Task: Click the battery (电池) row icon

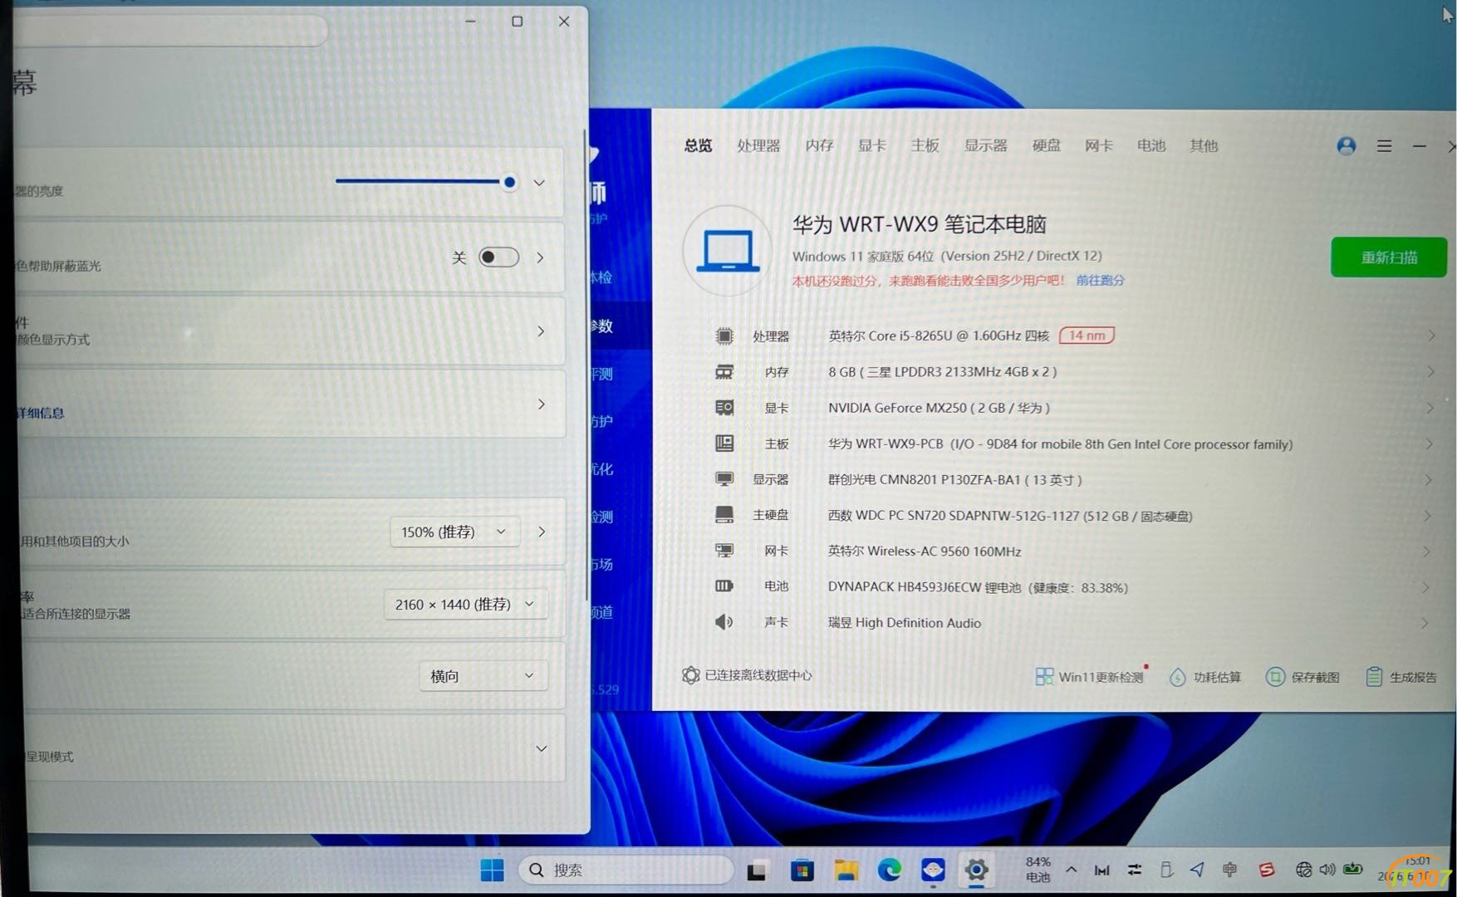Action: [724, 586]
